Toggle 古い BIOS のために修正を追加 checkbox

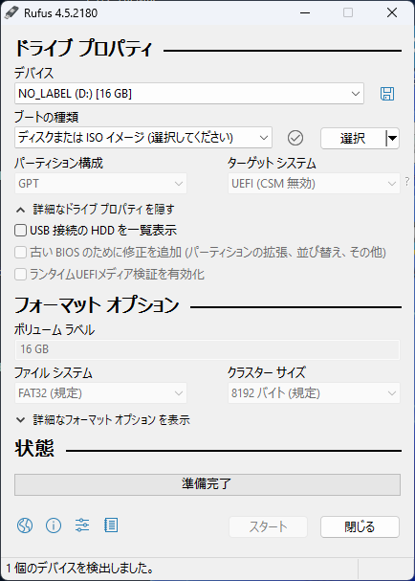tap(20, 253)
